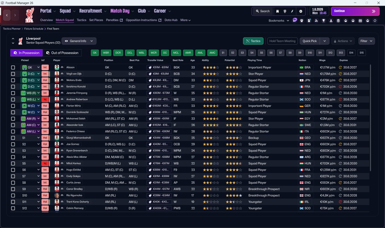
Task: Click the stacked coins finances icon
Action: [x=338, y=21]
